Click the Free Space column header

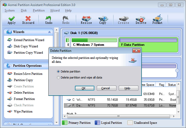(x=148, y=85)
